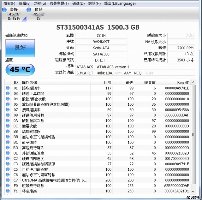Screen dimensions: 202x200
Task: Click the ID column header
Action: [15, 82]
